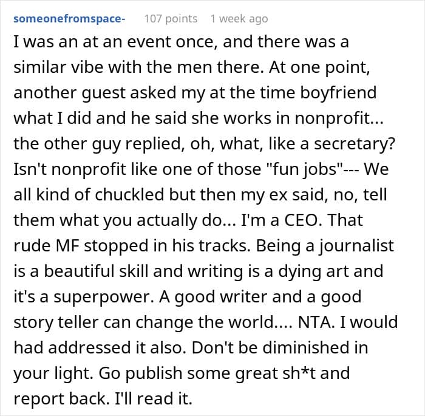
Task: Open someonefromspace- user profile
Action: (69, 19)
